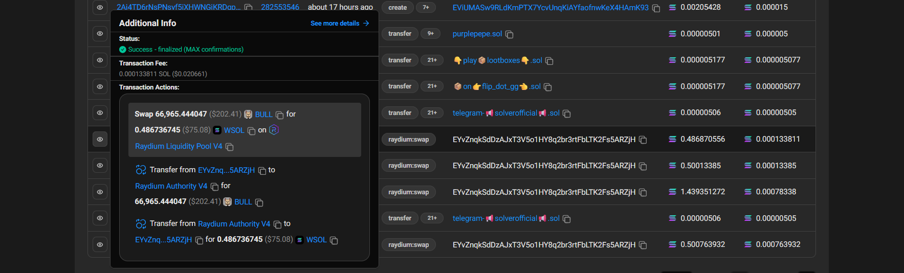Expand 21+ badge on play lootboxes row

(x=432, y=60)
